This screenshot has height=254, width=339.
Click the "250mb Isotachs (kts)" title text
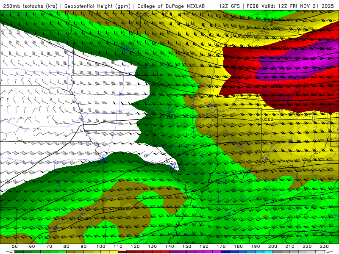tap(30, 6)
